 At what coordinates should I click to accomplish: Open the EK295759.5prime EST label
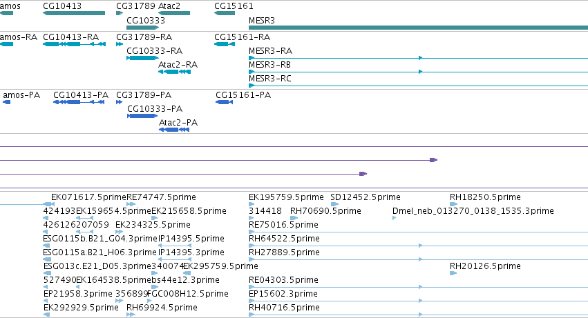(221, 267)
